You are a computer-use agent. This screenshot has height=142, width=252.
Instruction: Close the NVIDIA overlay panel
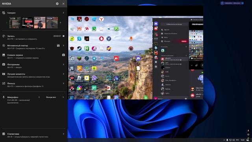pos(63,4)
